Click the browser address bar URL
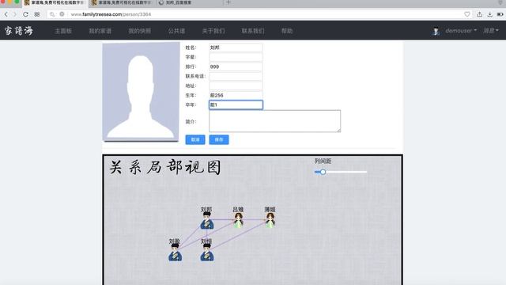The height and width of the screenshot is (285, 506). tap(111, 14)
